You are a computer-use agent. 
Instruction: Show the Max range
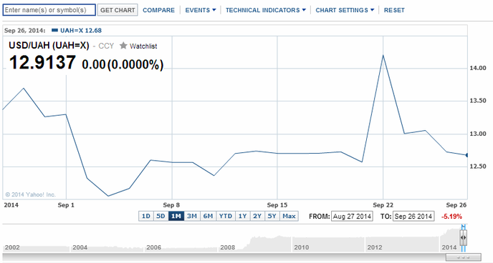point(289,216)
